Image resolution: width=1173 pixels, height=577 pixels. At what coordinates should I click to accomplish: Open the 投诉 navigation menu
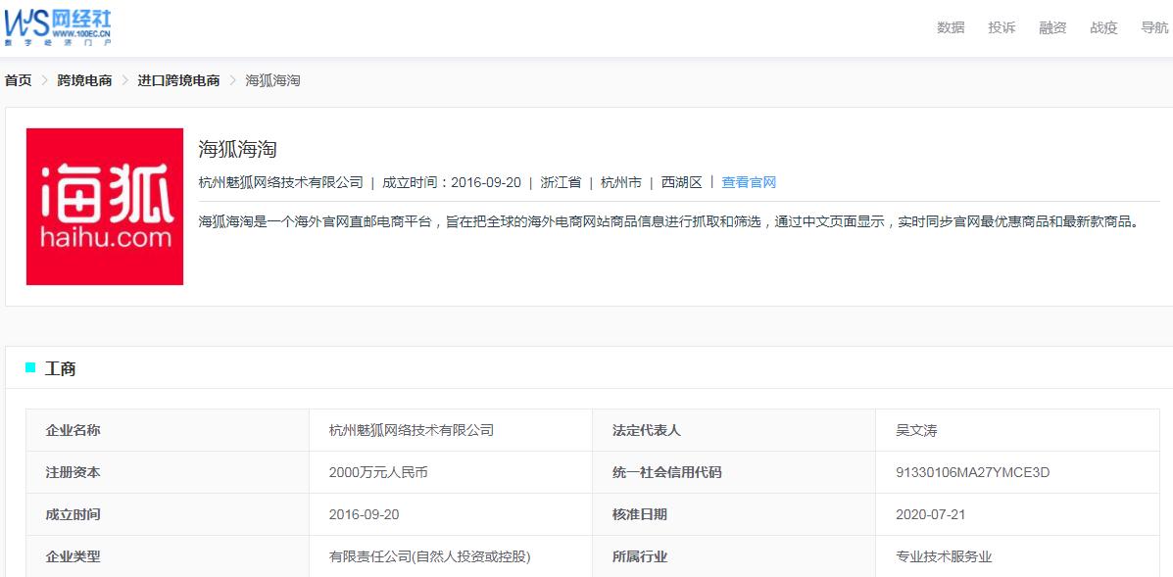(x=1002, y=27)
